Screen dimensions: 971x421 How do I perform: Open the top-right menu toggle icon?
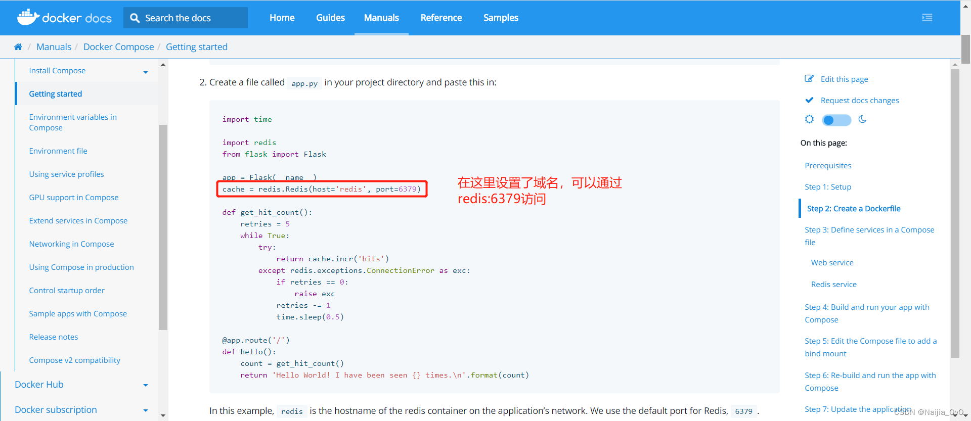(927, 18)
